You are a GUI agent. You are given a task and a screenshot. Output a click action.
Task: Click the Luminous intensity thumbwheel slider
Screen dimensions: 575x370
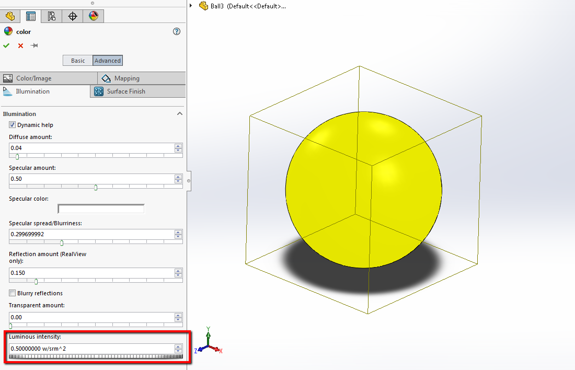(x=96, y=356)
